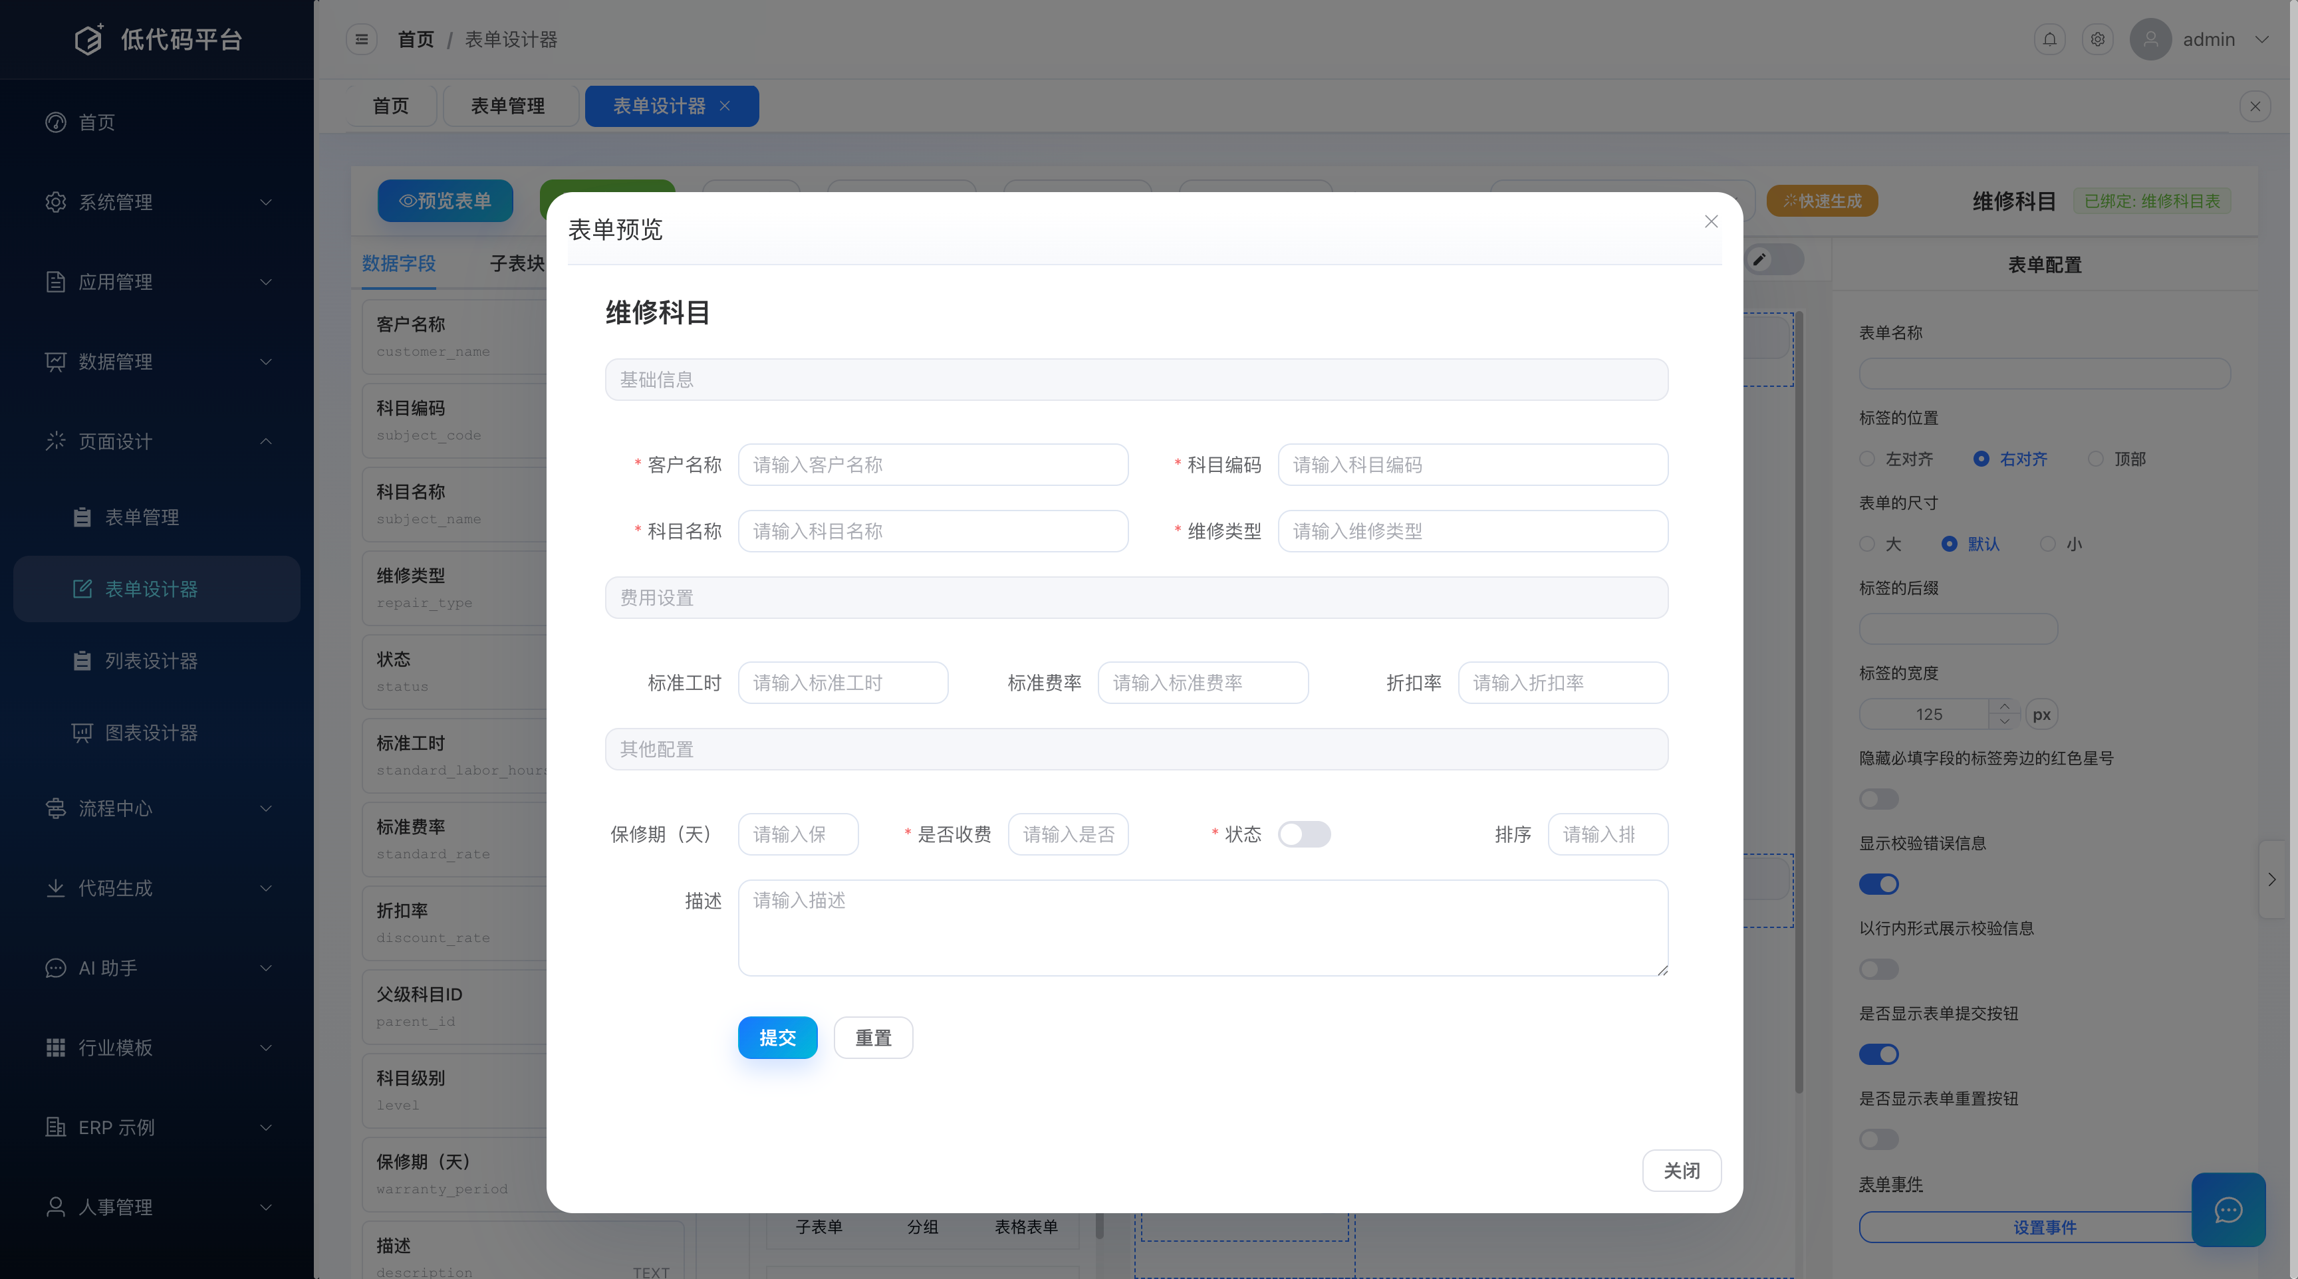Click the 首页 breadcrumb link
The image size is (2298, 1279).
(x=416, y=39)
